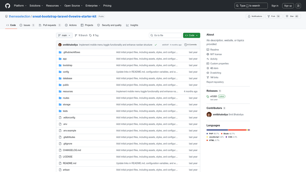Open the Insights tab
The width and height of the screenshot is (306, 172).
[132, 25]
